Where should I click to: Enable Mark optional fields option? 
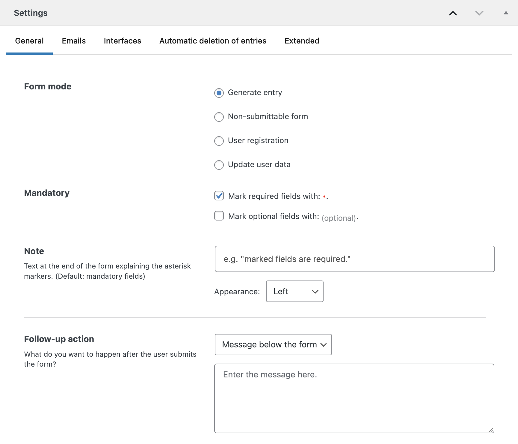(x=219, y=216)
